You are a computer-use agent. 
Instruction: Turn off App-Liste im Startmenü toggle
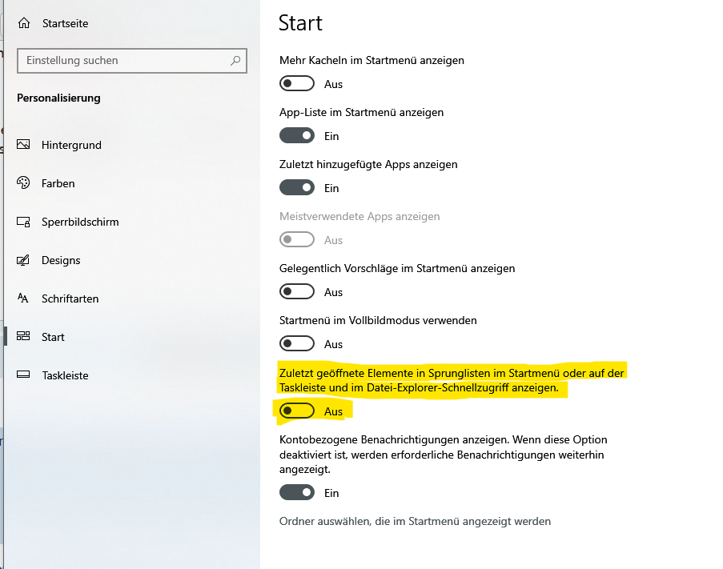[296, 136]
